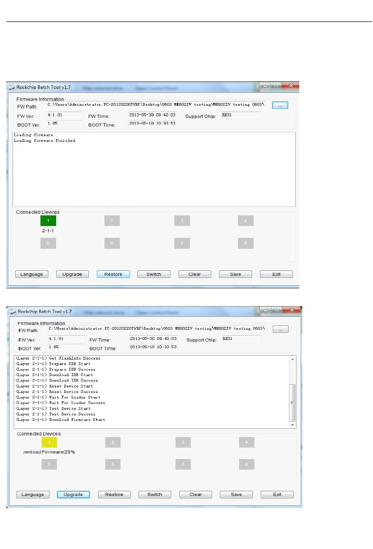This screenshot has height=549, width=373.
Task: Select device slot 4 in the lower window
Action: tap(247, 443)
